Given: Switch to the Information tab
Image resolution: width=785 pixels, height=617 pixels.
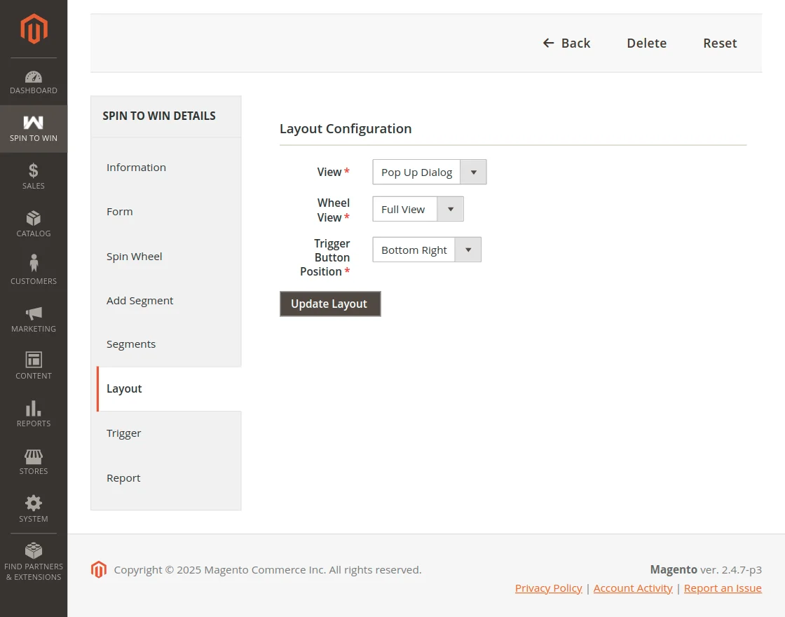Looking at the screenshot, I should [165, 168].
